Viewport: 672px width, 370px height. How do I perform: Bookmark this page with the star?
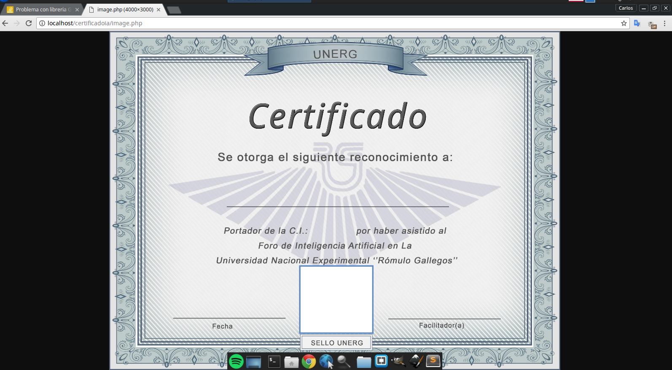[624, 23]
